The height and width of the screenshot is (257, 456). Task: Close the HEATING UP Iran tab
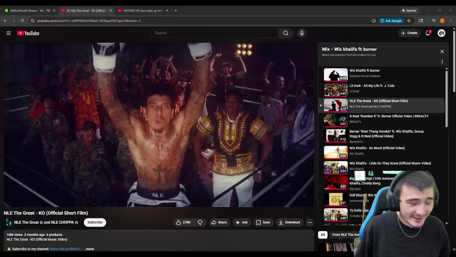tap(167, 10)
